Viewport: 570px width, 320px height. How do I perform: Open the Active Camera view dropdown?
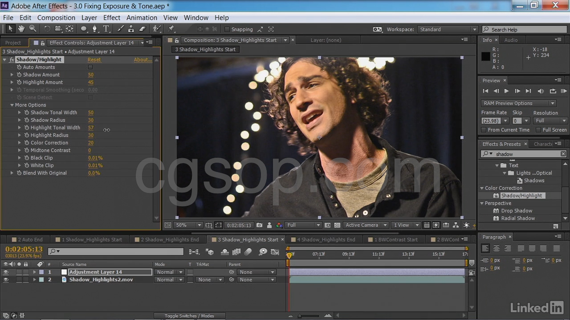[366, 225]
